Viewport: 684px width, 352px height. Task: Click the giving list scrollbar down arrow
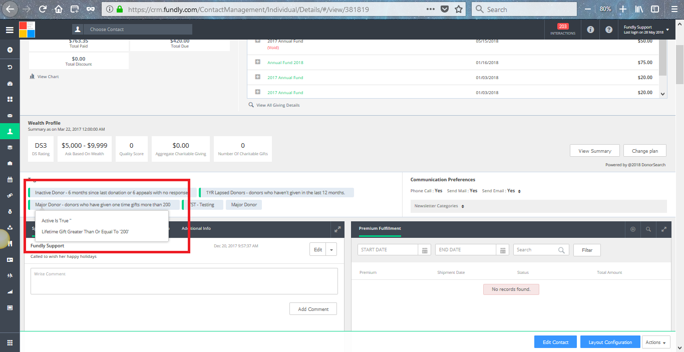pyautogui.click(x=663, y=94)
